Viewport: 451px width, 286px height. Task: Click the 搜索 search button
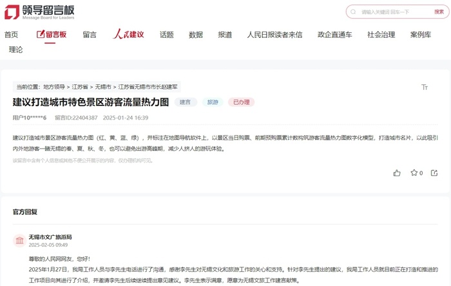pos(439,12)
